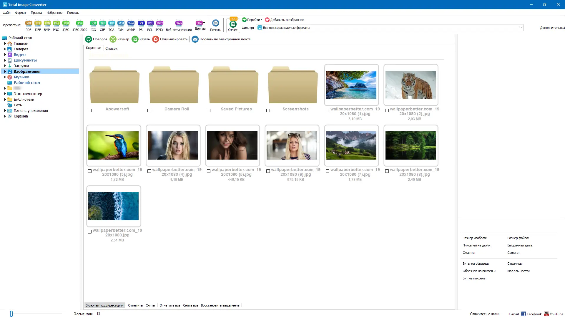The height and width of the screenshot is (318, 565).
Task: Select the tiger wallpaper checkbox
Action: pyautogui.click(x=387, y=110)
